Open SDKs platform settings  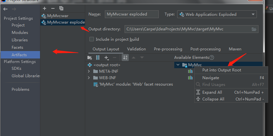coord(16,68)
